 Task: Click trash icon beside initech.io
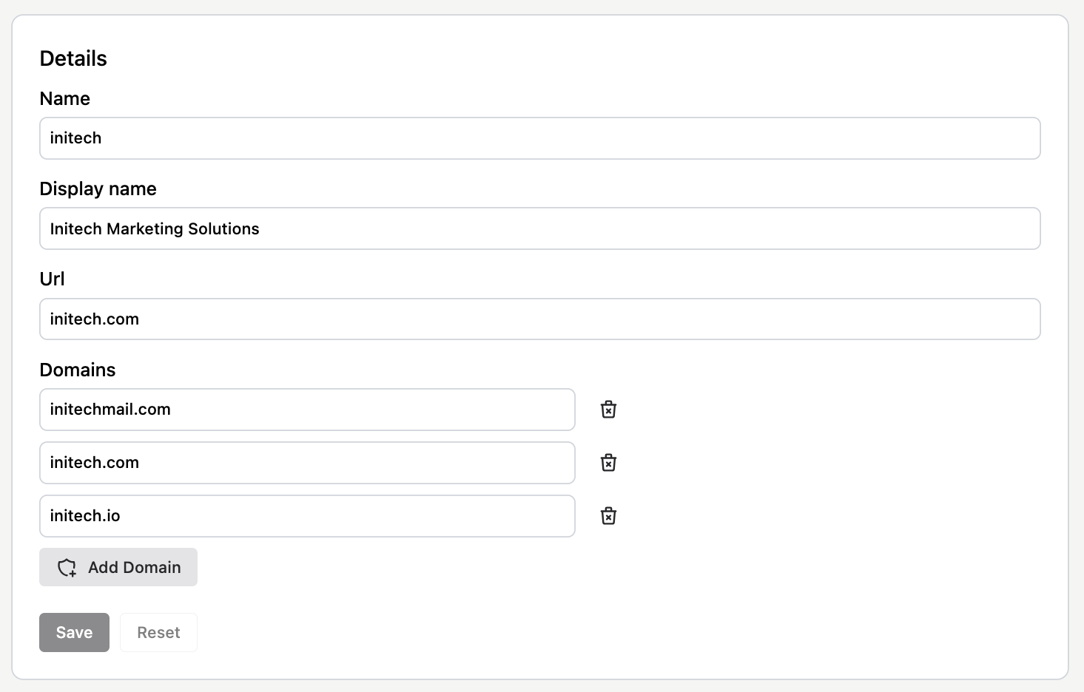pos(608,516)
